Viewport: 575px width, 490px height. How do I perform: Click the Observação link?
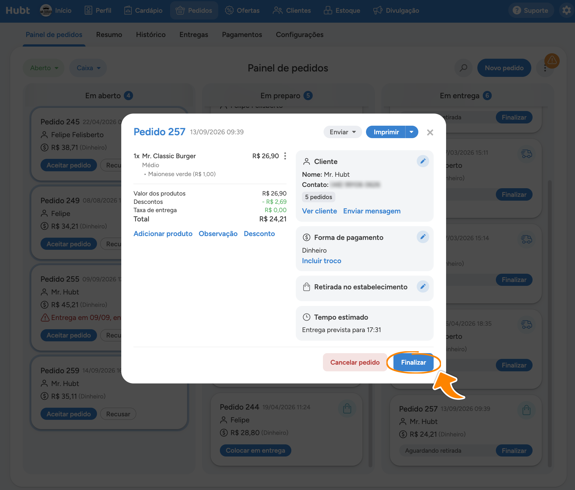tap(218, 234)
